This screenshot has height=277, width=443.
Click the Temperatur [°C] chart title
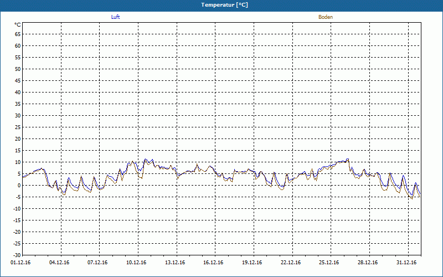225,5
